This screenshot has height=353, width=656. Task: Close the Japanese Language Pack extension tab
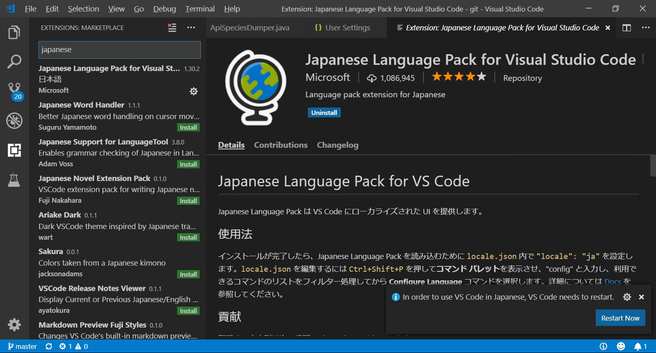tap(608, 28)
